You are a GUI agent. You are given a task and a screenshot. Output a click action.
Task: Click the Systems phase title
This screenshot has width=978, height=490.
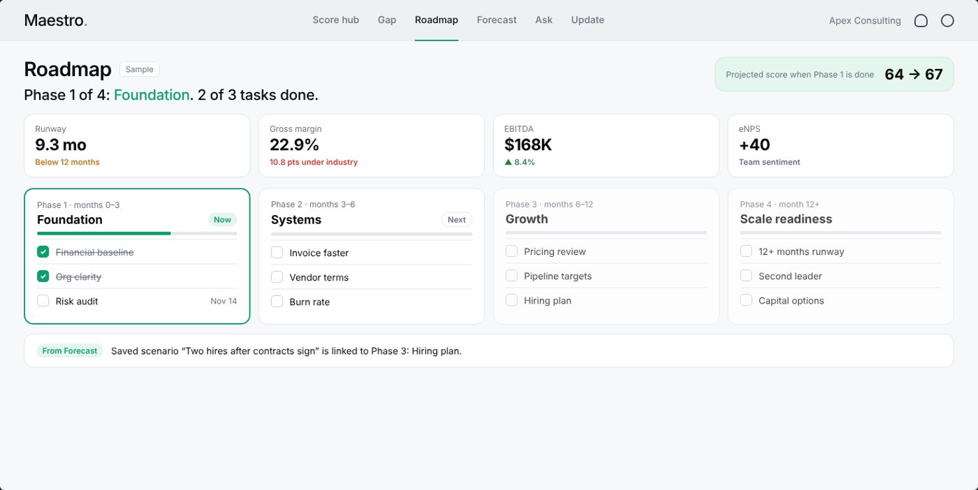click(x=296, y=219)
